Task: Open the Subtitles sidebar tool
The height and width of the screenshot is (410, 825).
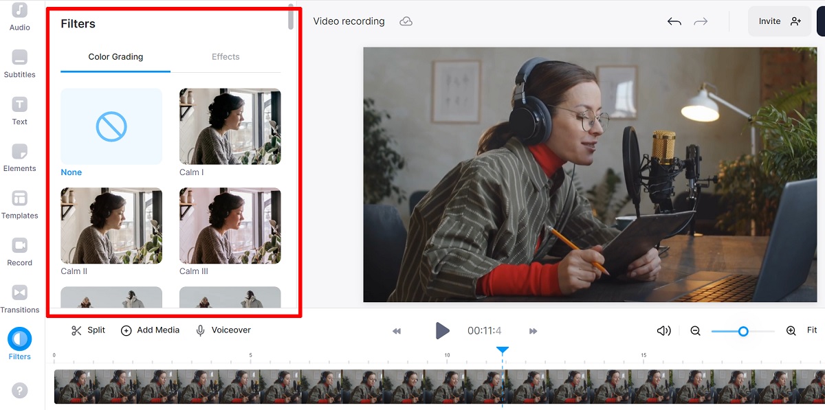Action: tap(20, 64)
